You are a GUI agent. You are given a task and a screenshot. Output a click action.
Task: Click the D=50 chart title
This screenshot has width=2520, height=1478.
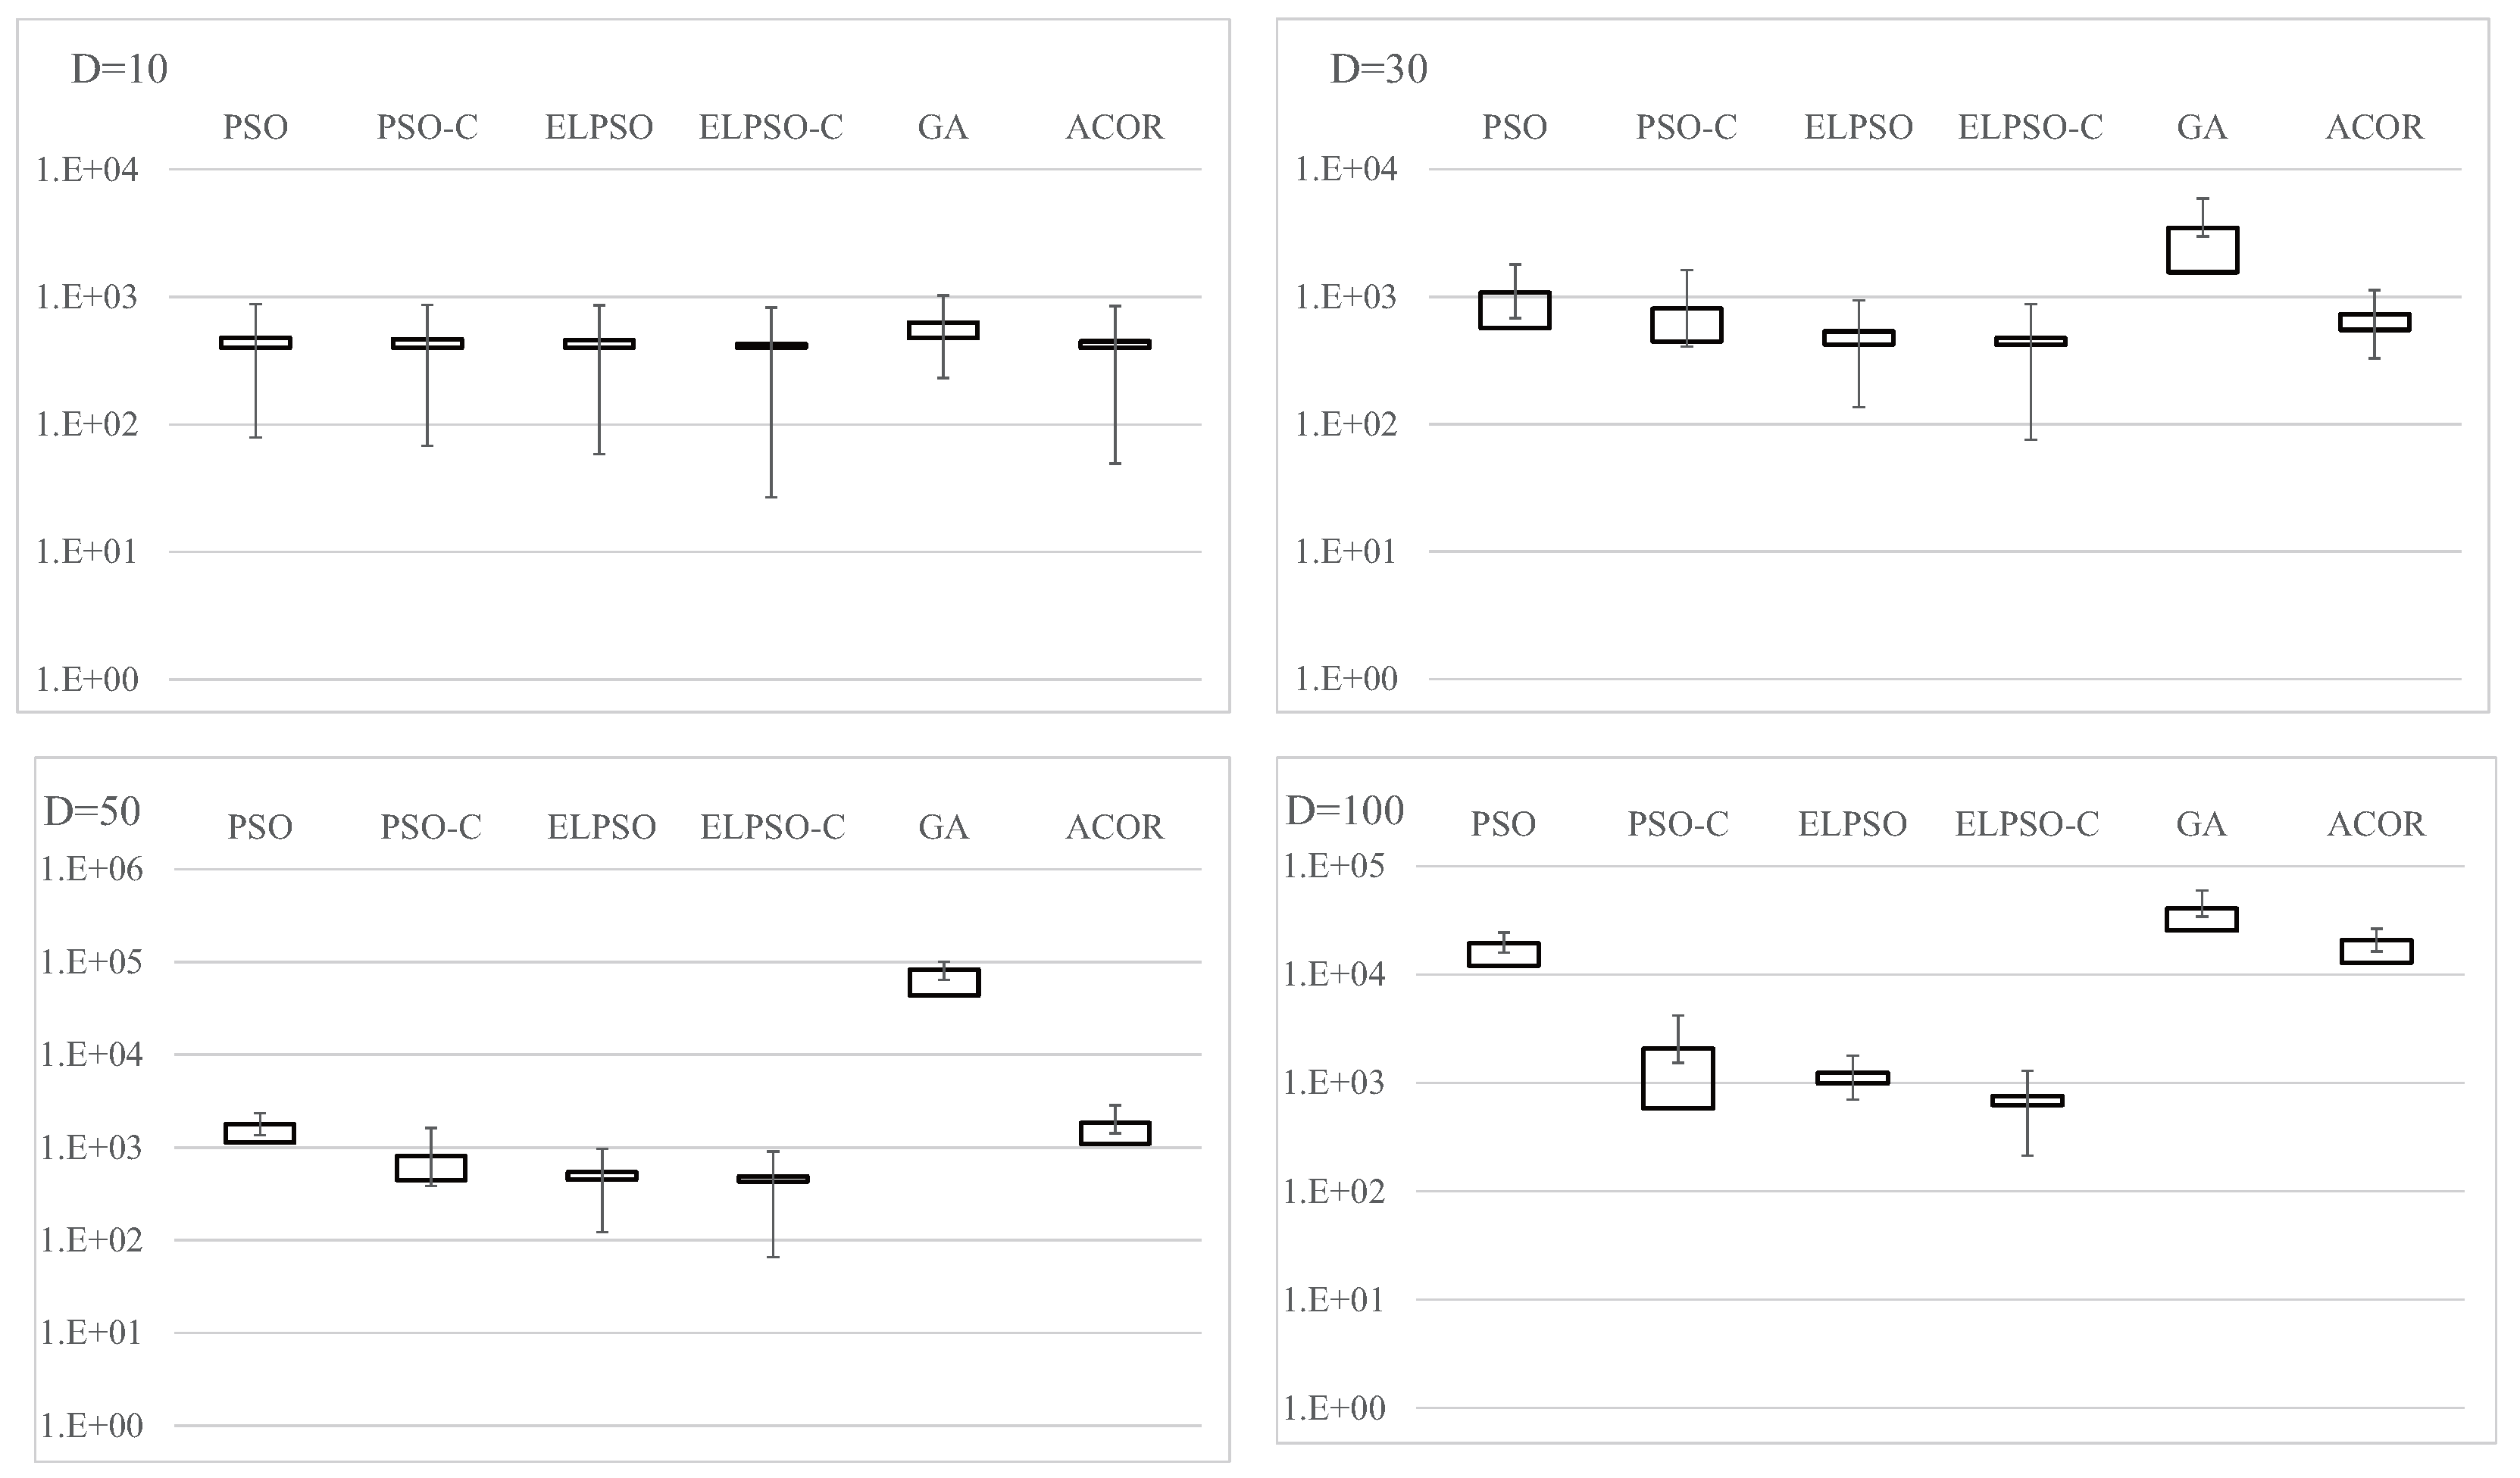92,811
